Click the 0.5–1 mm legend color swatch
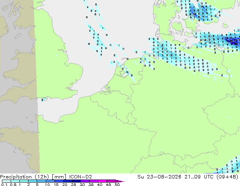This screenshot has width=240, height=186. click(x=15, y=181)
